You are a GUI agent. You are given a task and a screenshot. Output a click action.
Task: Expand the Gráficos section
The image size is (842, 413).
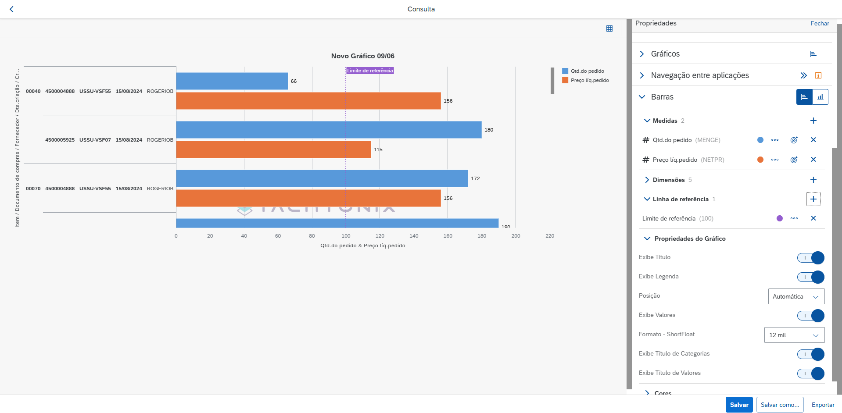pyautogui.click(x=642, y=54)
